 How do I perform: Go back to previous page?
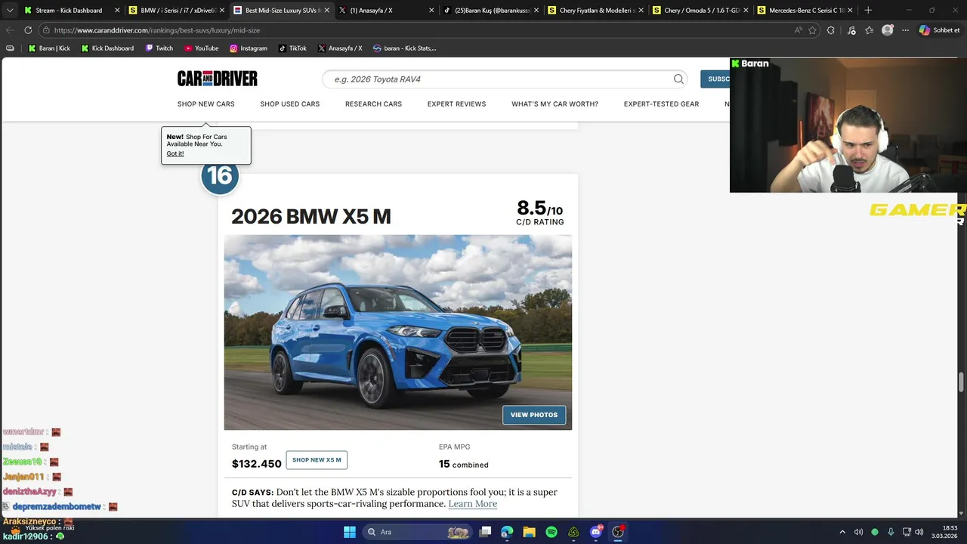[x=10, y=30]
